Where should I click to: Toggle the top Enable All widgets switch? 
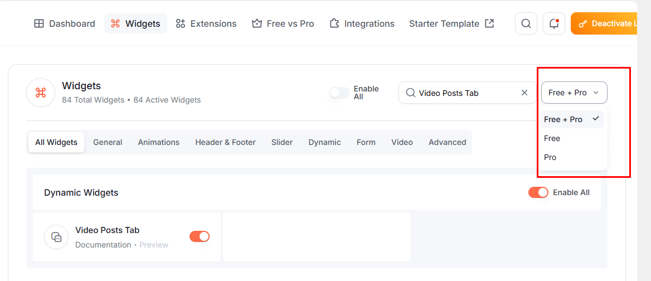(339, 93)
